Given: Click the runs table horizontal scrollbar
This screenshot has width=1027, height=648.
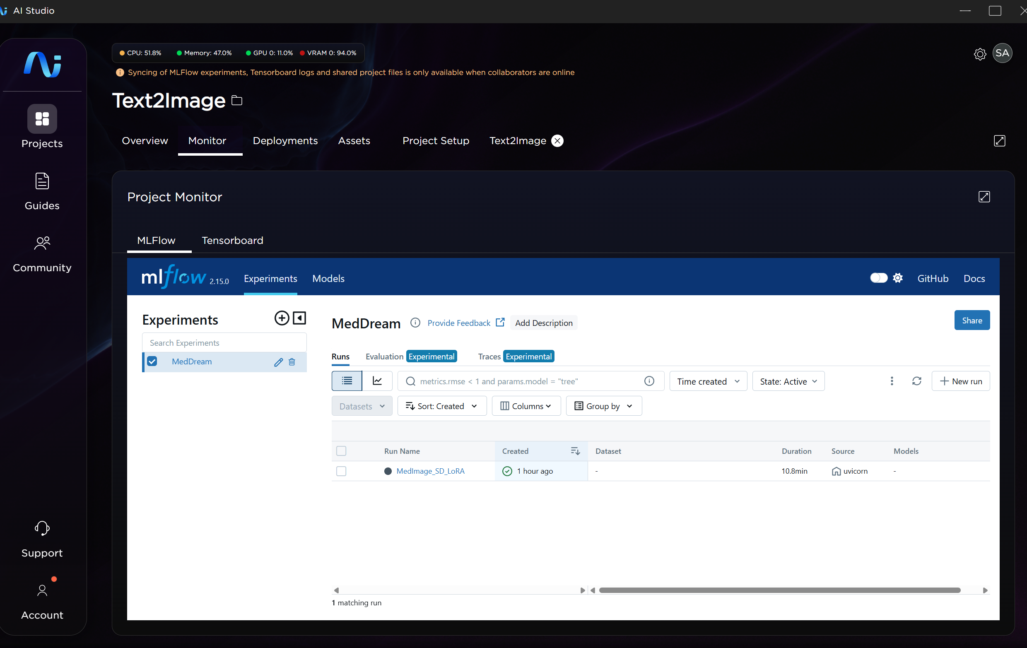Looking at the screenshot, I should 779,590.
